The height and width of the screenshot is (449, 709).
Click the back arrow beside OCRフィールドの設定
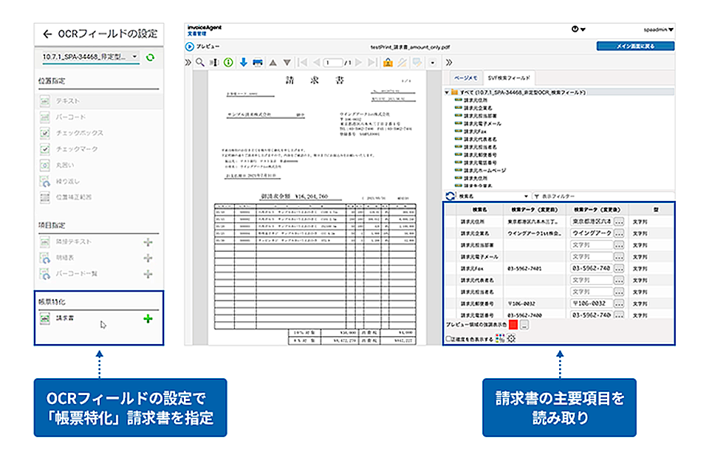point(48,33)
